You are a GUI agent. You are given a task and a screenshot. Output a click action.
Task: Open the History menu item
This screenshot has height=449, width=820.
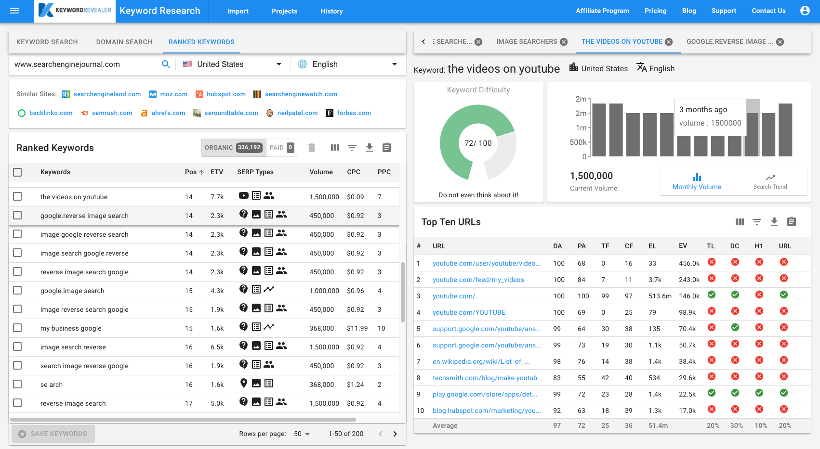(331, 11)
